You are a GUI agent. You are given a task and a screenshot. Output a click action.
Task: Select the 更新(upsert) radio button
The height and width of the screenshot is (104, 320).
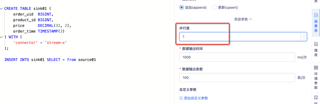click(214, 7)
